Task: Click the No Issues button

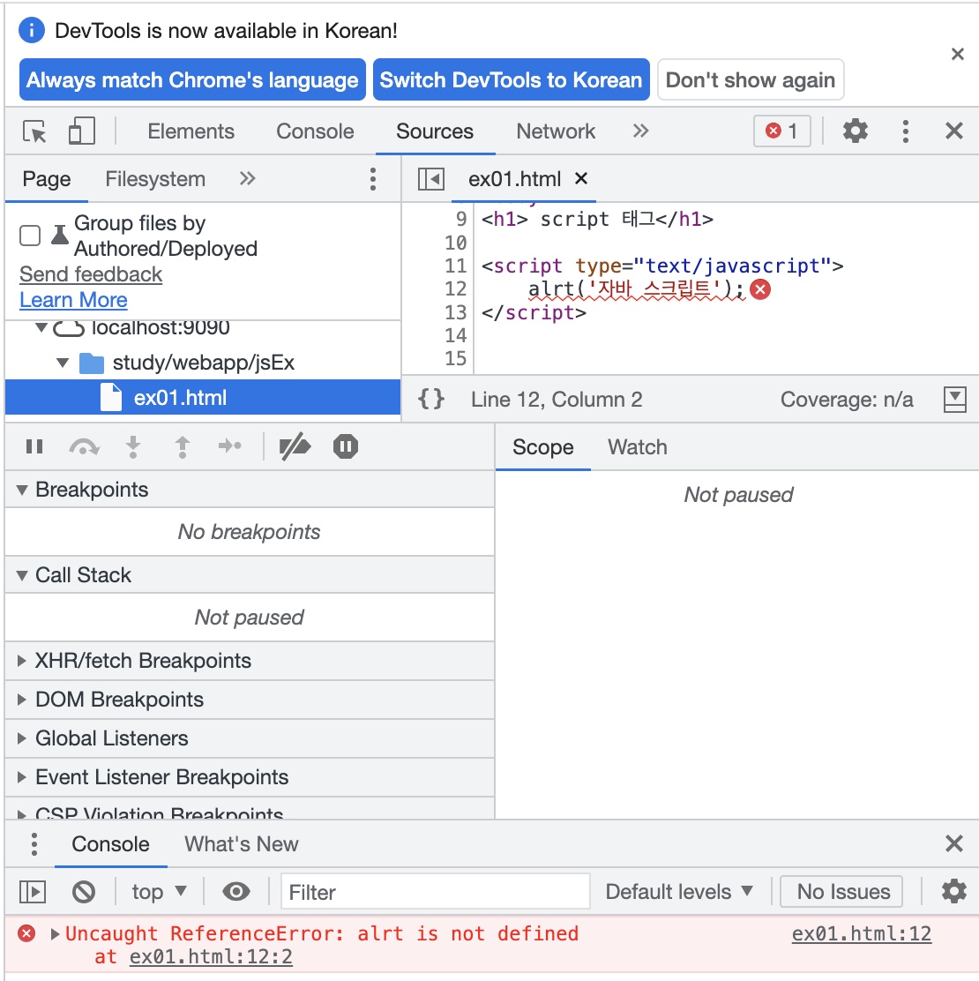Action: click(x=842, y=892)
